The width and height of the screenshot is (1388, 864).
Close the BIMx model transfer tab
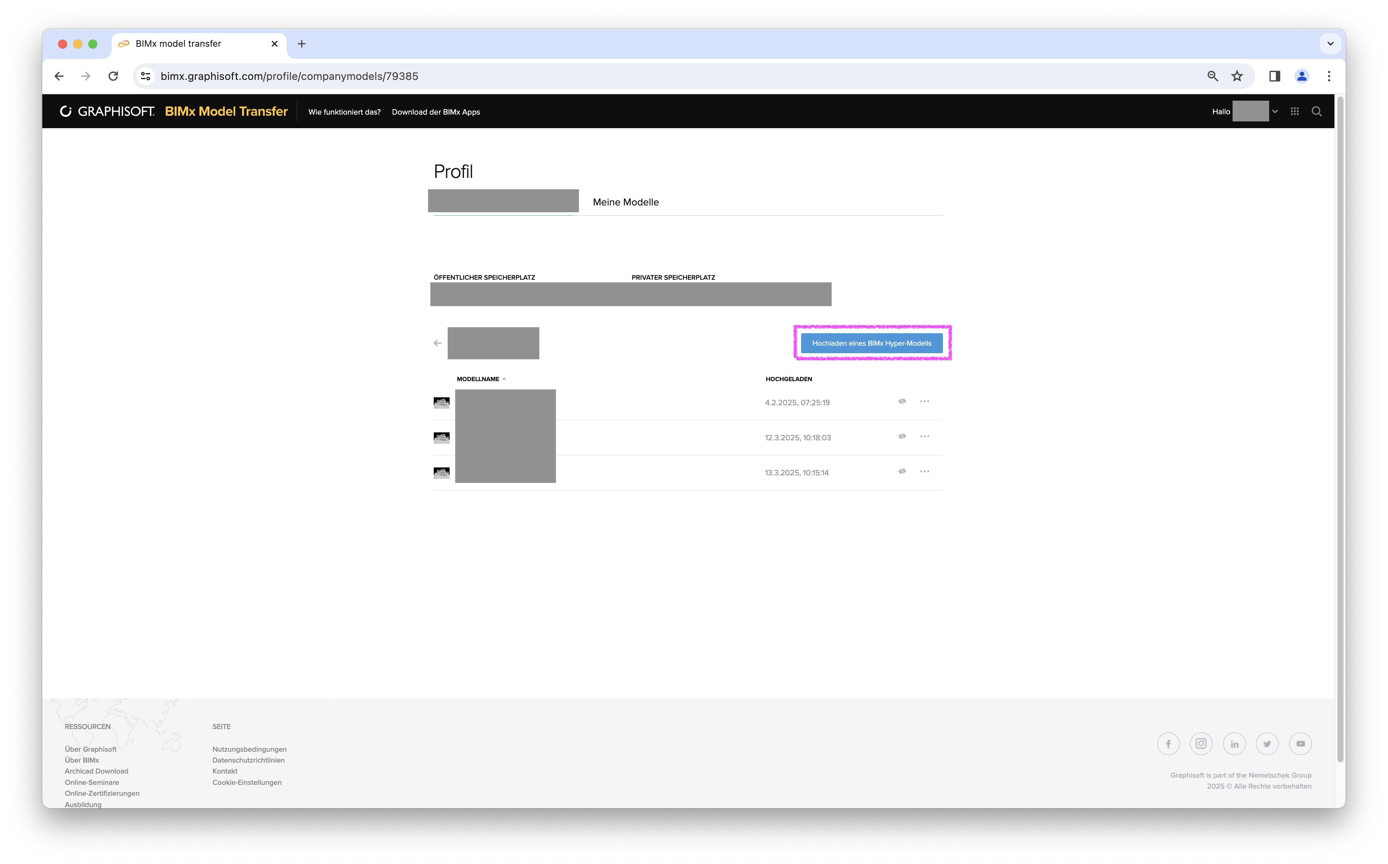pos(275,44)
